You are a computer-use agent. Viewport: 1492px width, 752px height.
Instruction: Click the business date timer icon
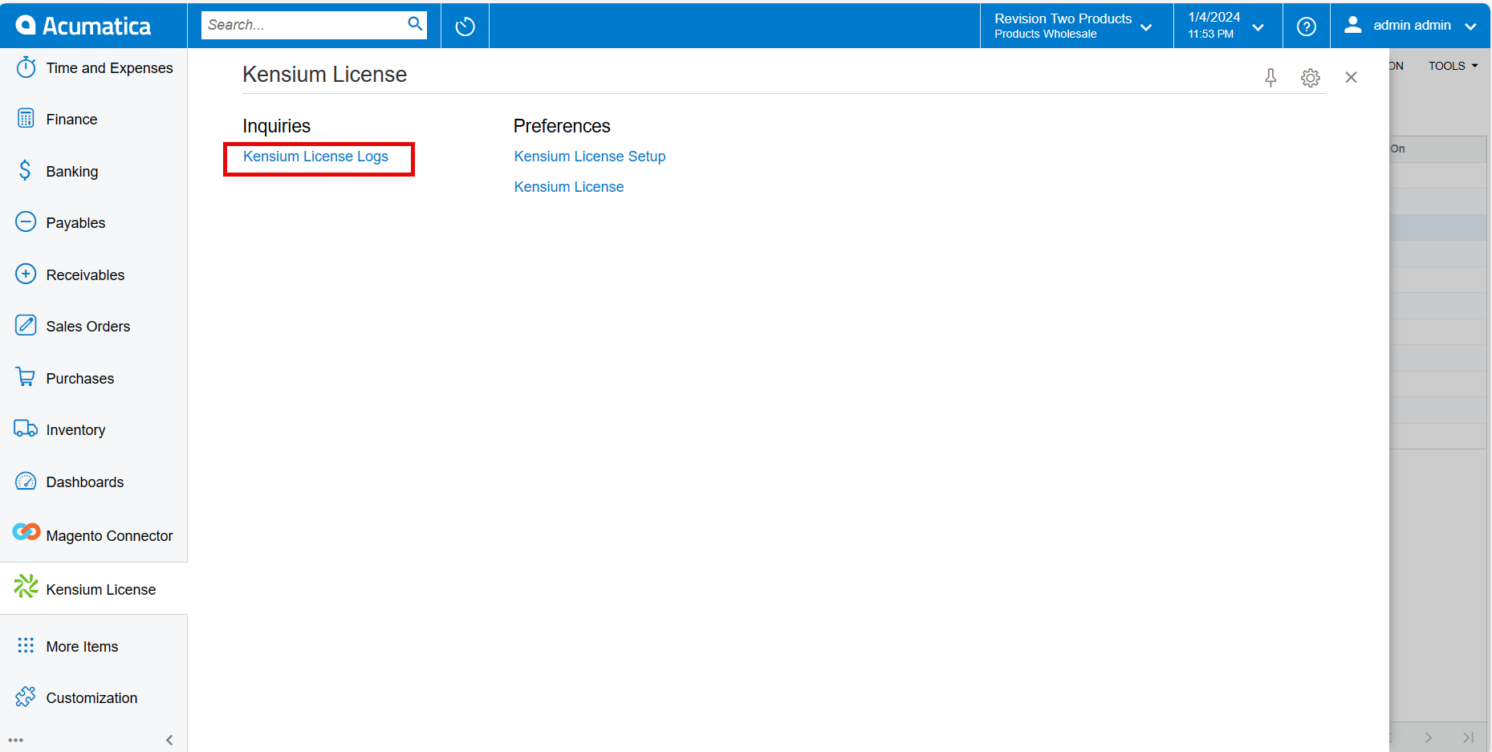click(x=465, y=25)
